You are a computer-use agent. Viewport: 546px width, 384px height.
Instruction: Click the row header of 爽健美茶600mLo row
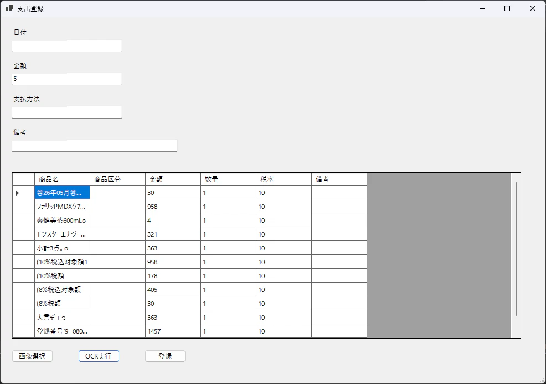(24, 220)
